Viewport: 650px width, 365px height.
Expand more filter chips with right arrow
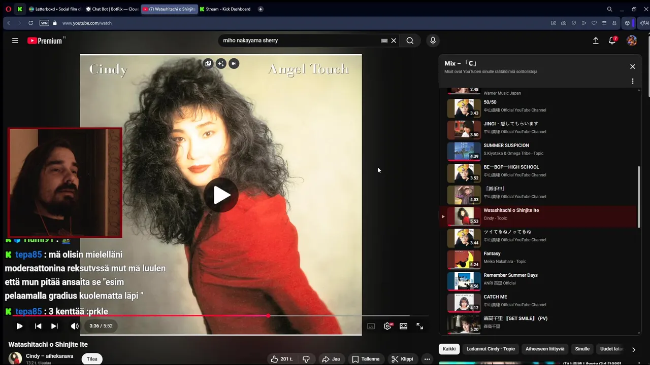(633, 349)
